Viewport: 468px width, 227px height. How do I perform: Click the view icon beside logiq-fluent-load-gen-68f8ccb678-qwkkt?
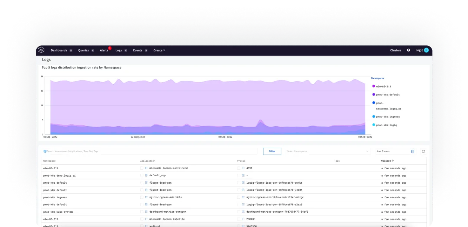tap(243, 183)
